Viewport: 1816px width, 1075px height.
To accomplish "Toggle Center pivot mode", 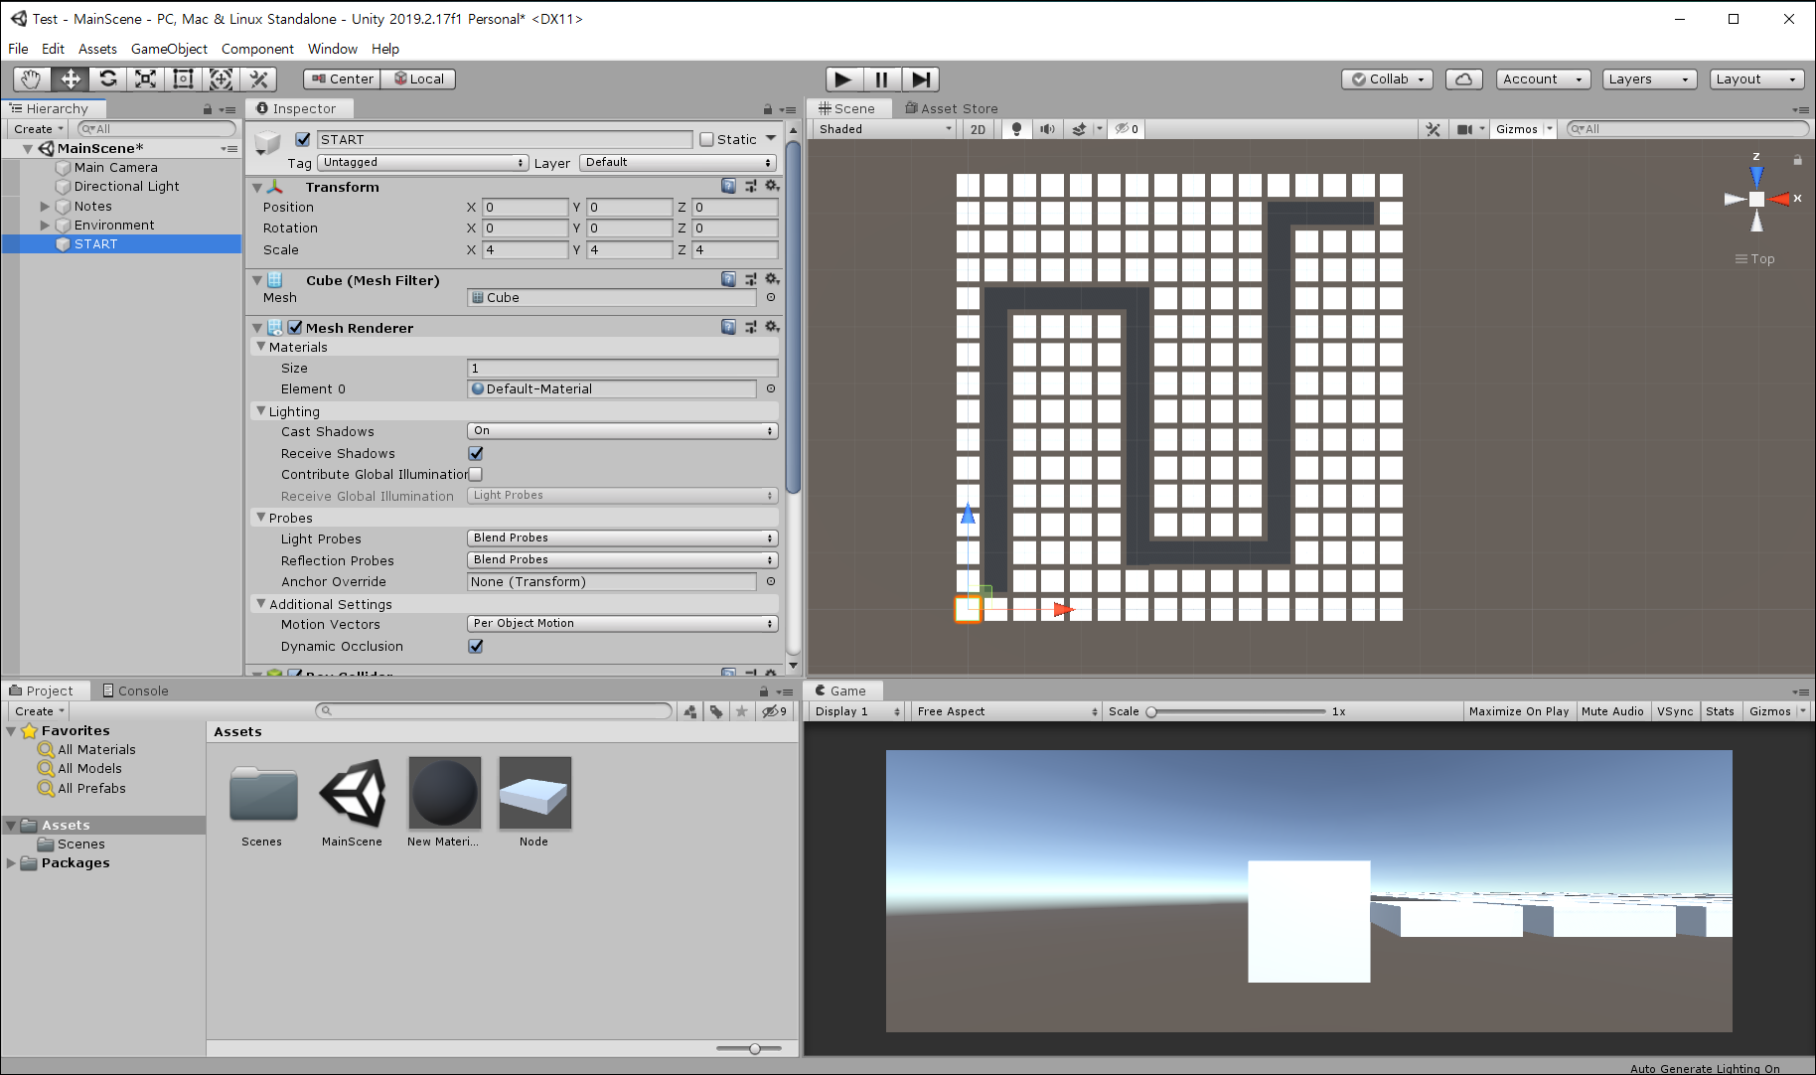I will click(342, 78).
